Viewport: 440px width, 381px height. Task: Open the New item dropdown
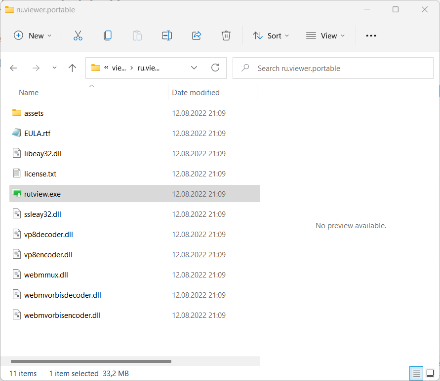click(33, 35)
